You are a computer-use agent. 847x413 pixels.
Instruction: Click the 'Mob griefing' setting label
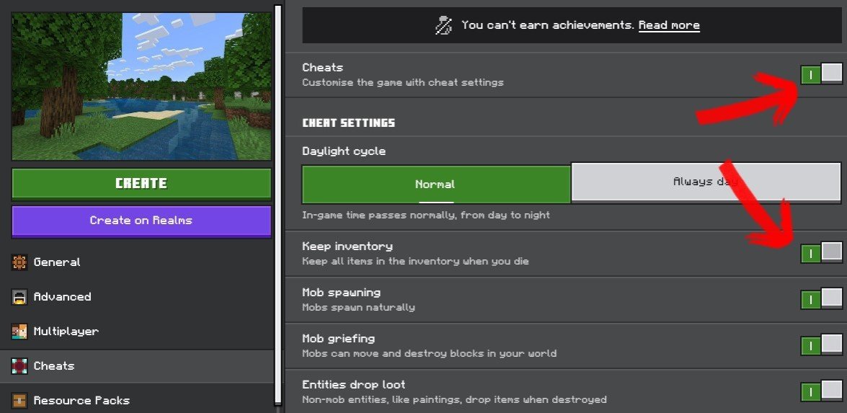[x=338, y=339]
